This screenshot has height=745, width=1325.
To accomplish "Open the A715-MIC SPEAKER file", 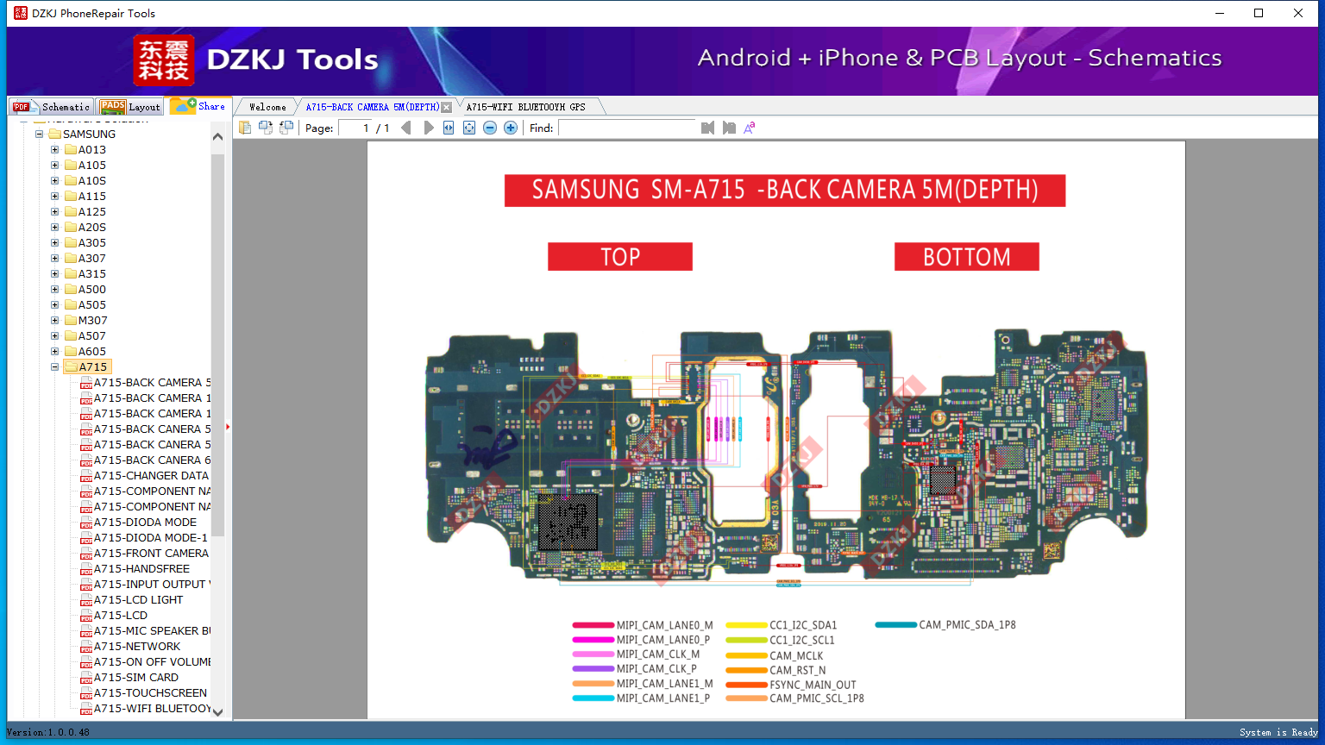I will [152, 631].
